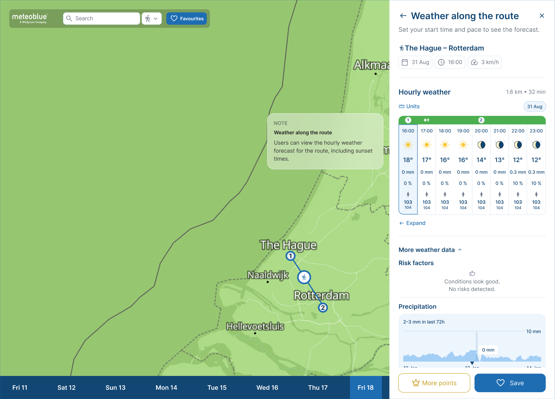Select the 21:00 hourly column
Viewport: 555px width, 399px height.
point(499,169)
